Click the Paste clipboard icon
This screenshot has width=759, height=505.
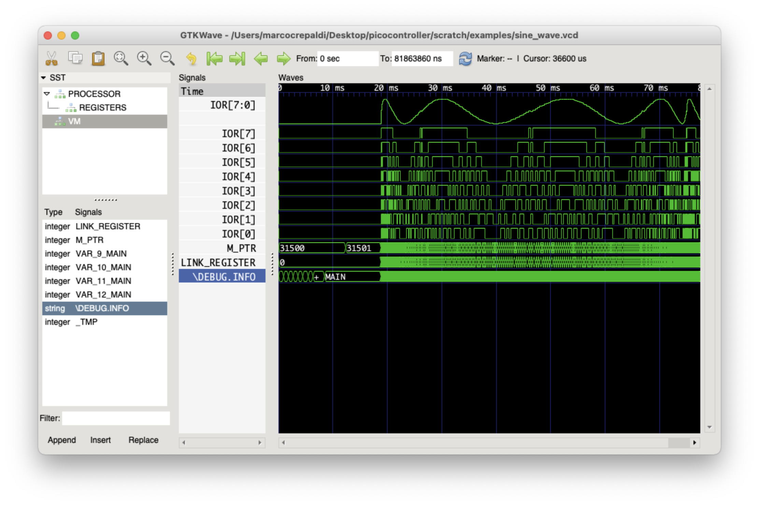(98, 59)
